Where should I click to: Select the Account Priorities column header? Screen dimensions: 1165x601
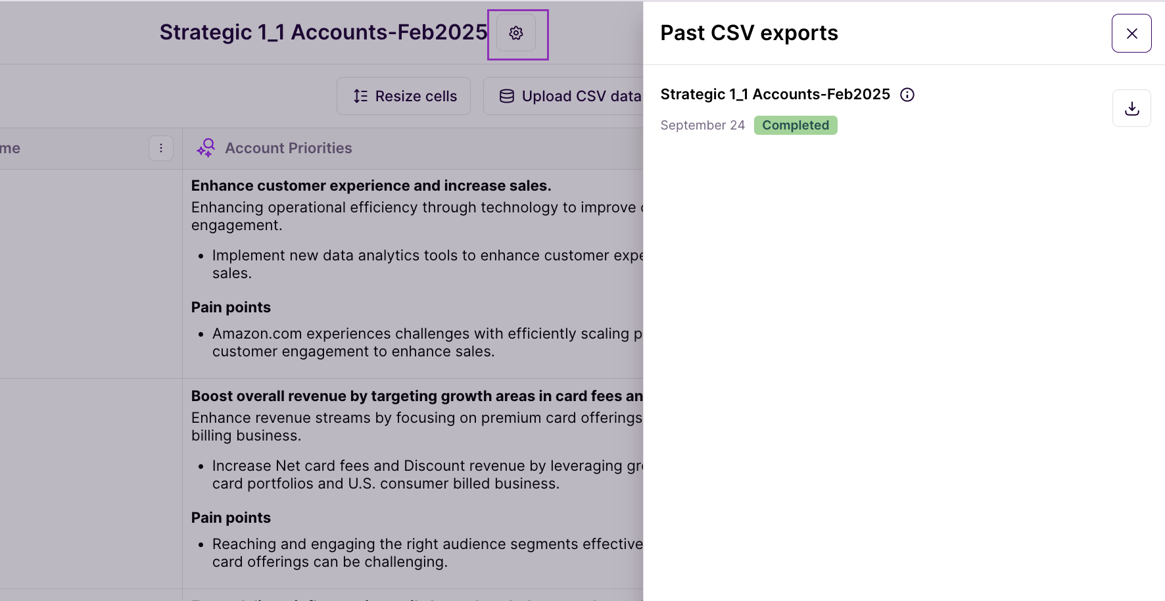[289, 149]
